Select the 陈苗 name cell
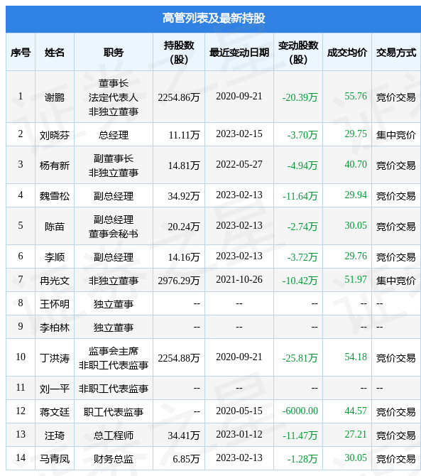 tap(55, 227)
